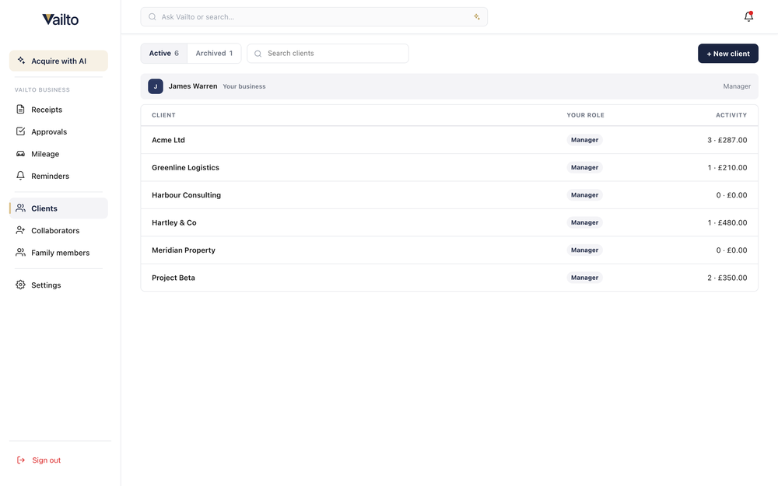Click the Reminders bell icon in sidebar
This screenshot has width=778, height=486.
click(20, 176)
